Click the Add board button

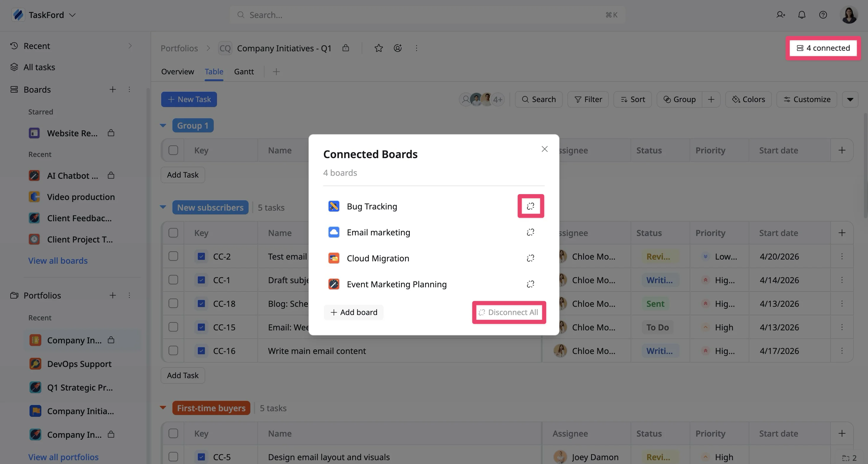[353, 312]
